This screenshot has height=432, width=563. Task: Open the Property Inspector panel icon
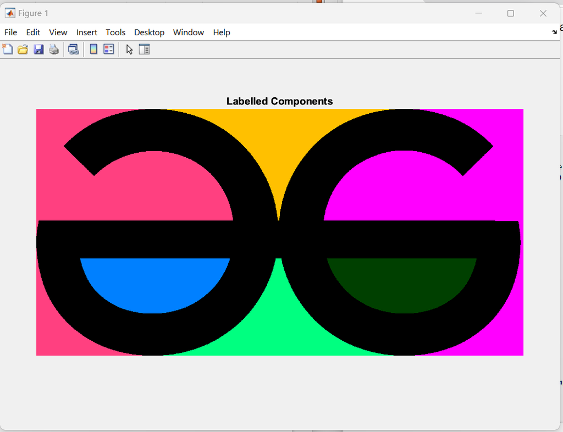coord(144,49)
